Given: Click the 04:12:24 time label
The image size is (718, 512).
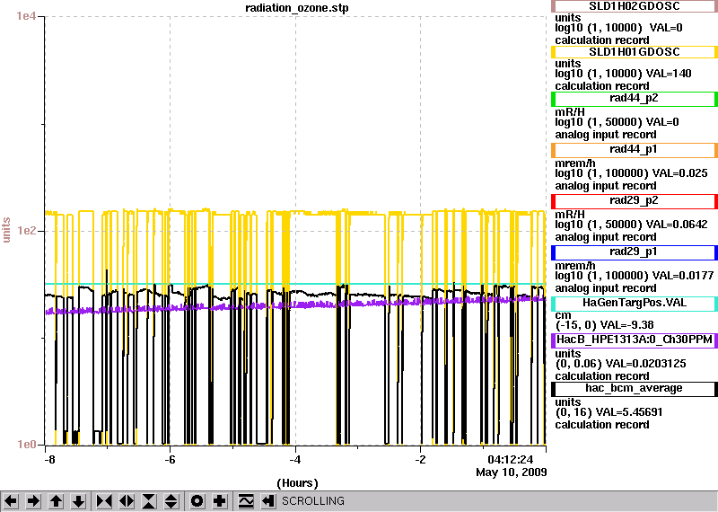Looking at the screenshot, I should point(510,460).
